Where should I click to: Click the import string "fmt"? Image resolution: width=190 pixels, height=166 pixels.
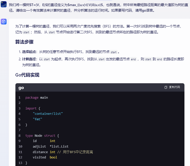37,119
